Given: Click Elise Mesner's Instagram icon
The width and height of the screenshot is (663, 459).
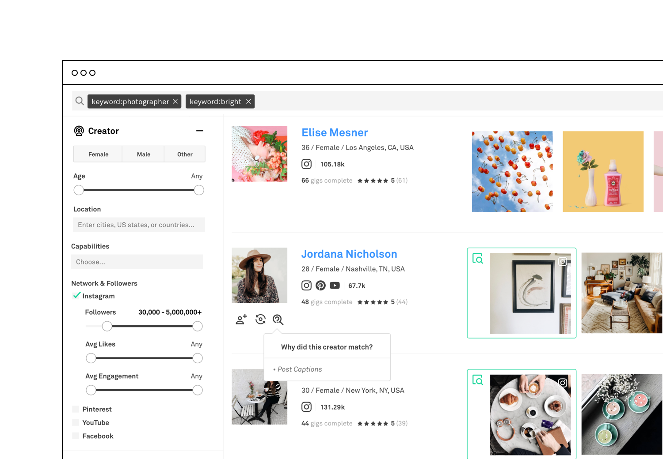Looking at the screenshot, I should pos(306,164).
